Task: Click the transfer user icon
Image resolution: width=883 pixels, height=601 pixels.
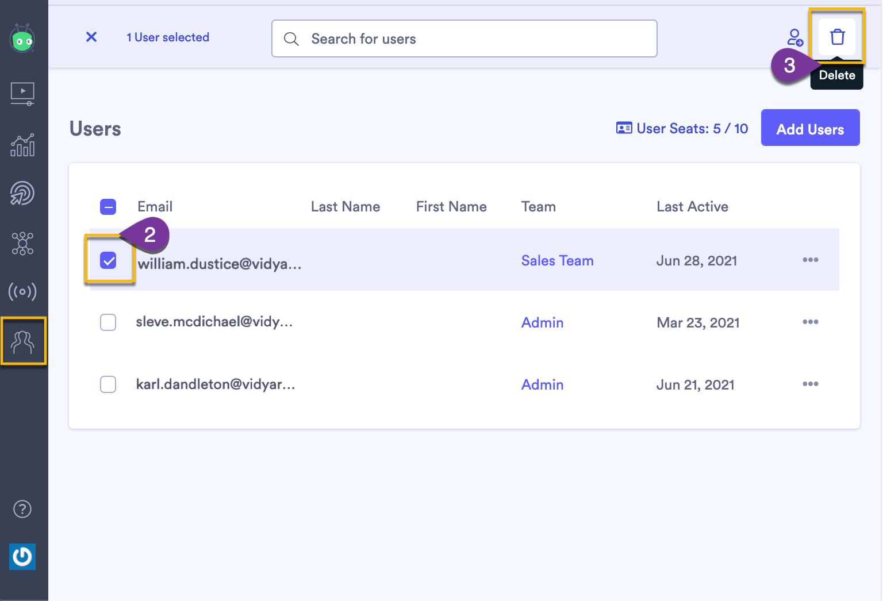Action: coord(795,38)
